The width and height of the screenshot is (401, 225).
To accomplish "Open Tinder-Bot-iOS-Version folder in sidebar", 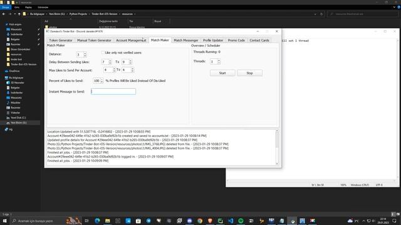I will pos(23,64).
